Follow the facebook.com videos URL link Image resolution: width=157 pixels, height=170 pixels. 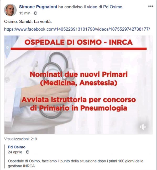point(77,29)
